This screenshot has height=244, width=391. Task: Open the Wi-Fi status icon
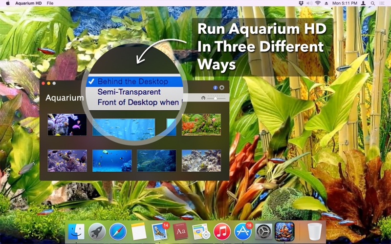point(318,3)
